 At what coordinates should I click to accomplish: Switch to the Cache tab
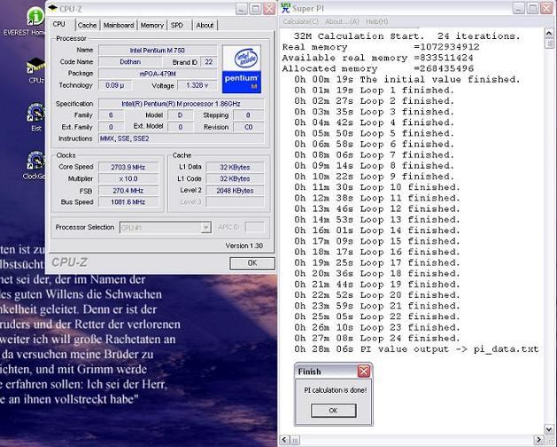[x=87, y=25]
